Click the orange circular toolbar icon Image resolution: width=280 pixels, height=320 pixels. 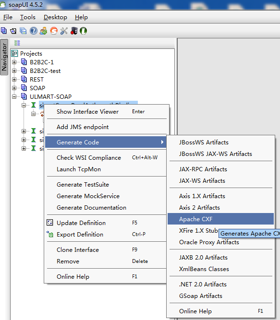[x=54, y=31]
